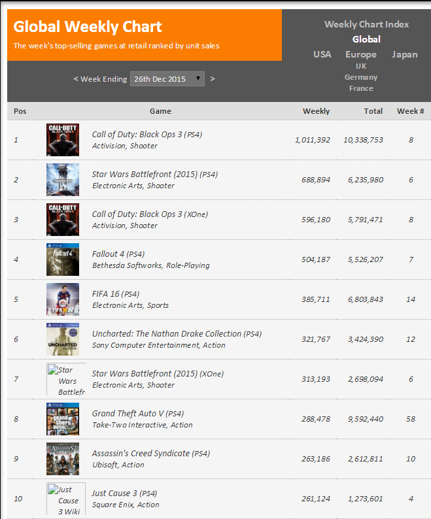Screen dimensions: 431x519
Task: Click Assassin's Creed Syndicate cover thumbnail
Action: click(x=63, y=459)
